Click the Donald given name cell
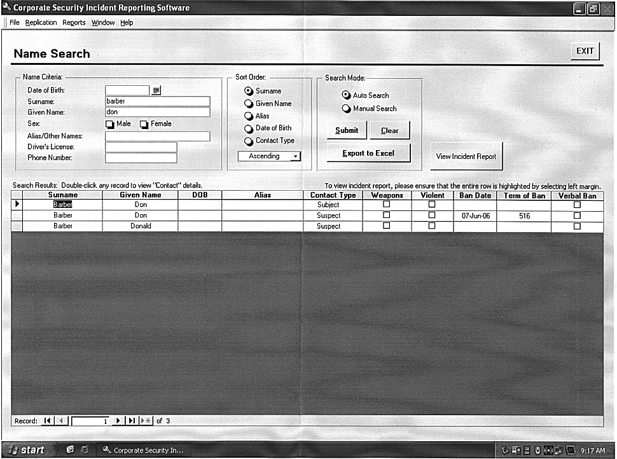The width and height of the screenshot is (617, 459). pos(141,226)
